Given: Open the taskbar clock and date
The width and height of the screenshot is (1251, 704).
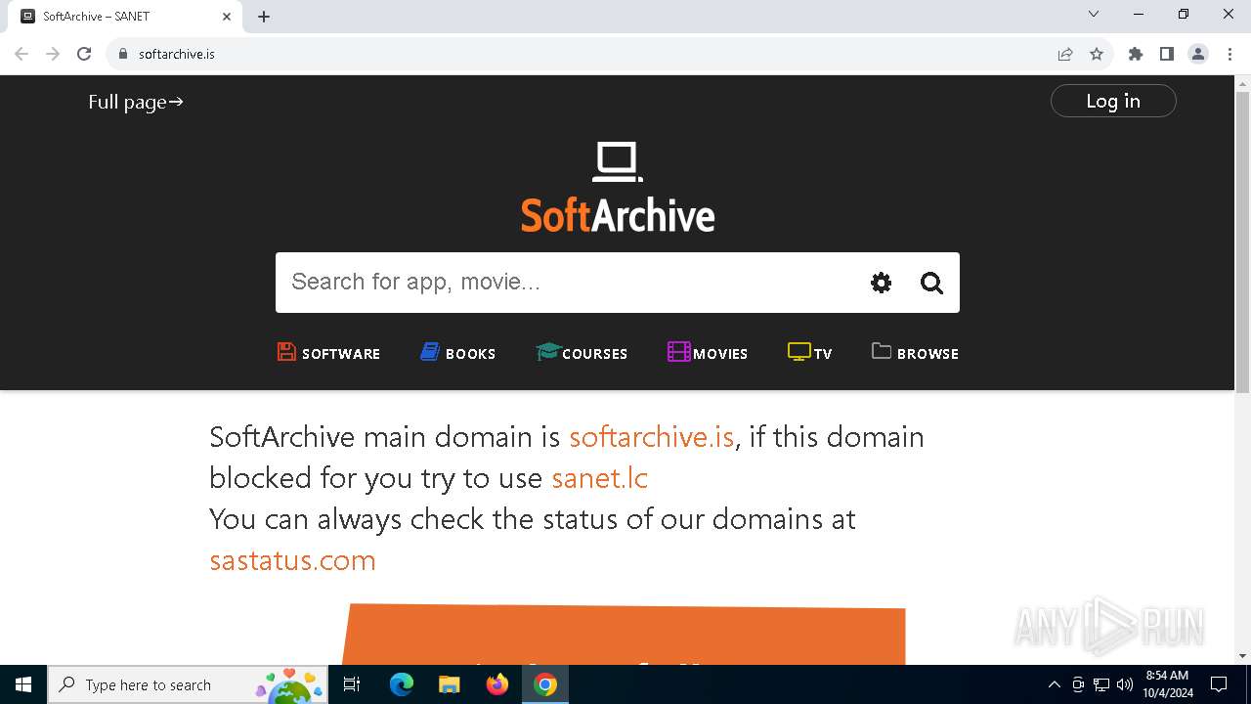Looking at the screenshot, I should (x=1168, y=684).
